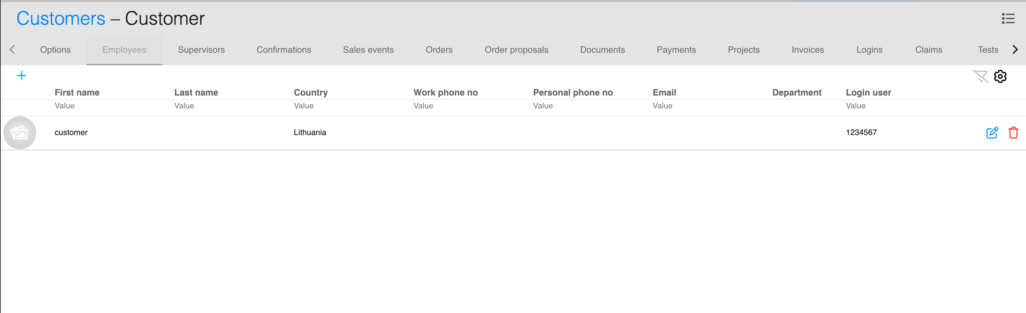
Task: Open table settings gear icon
Action: pos(1000,76)
